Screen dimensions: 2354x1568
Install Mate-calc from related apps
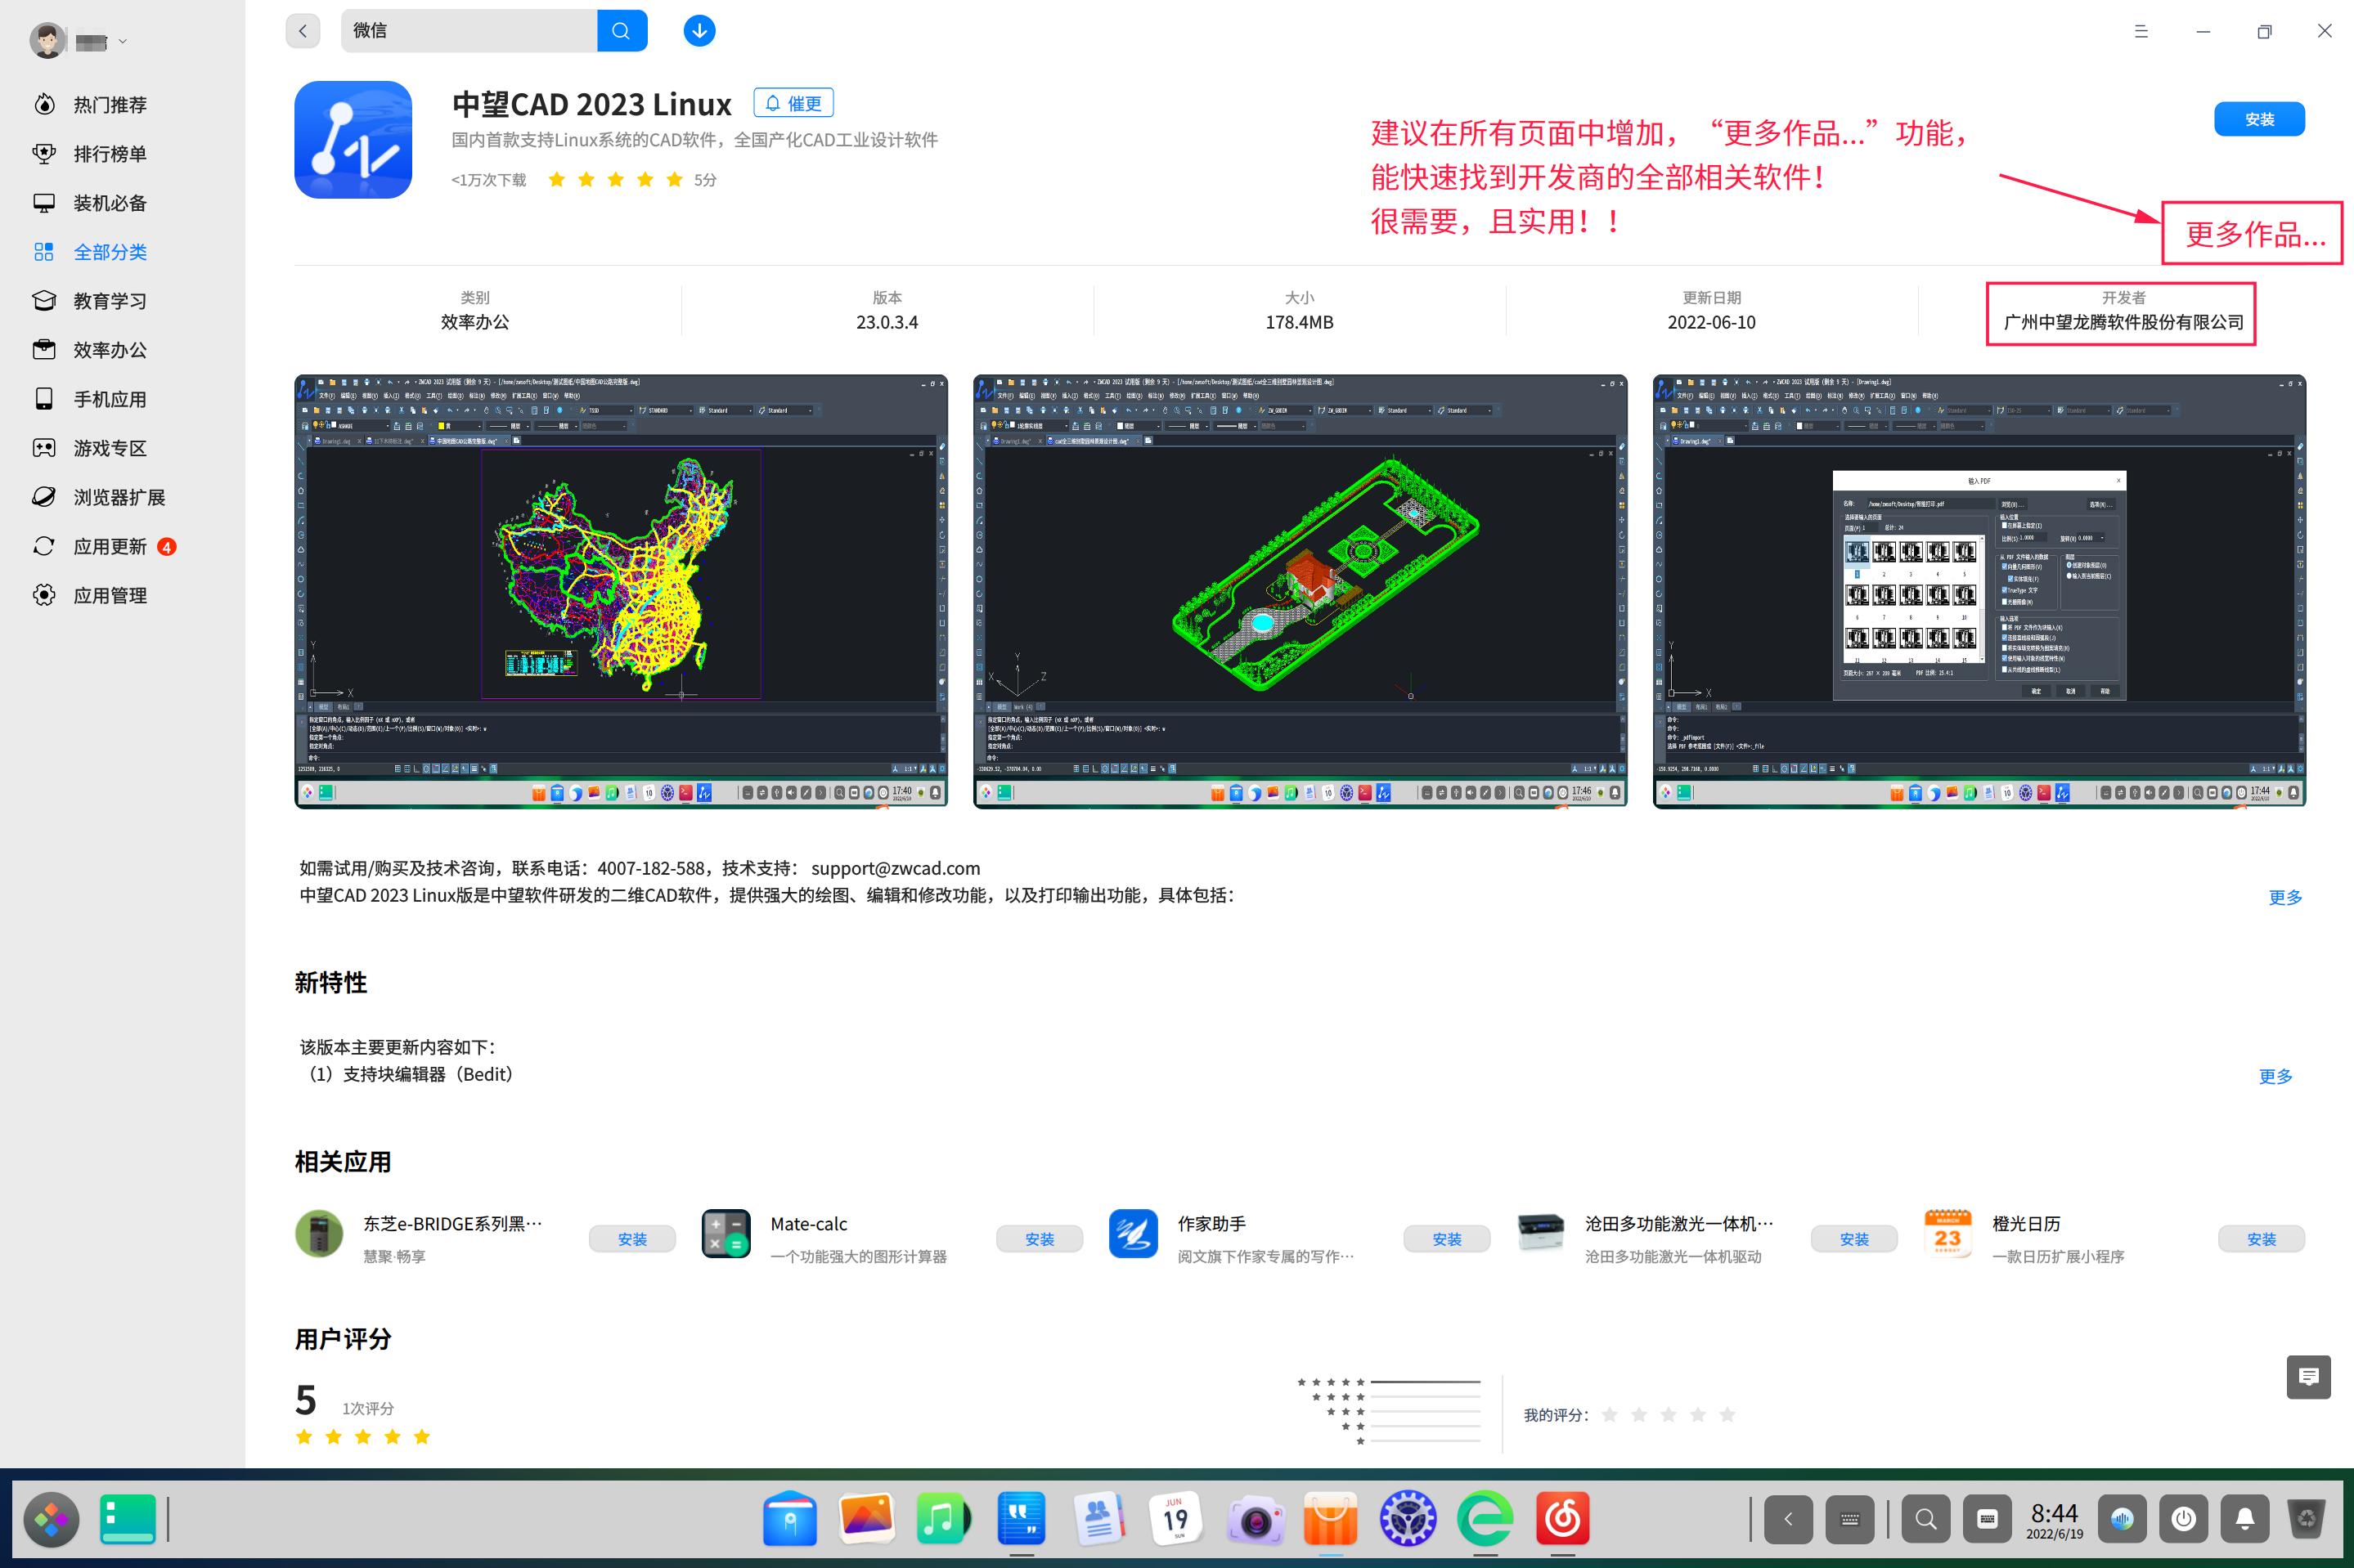pyautogui.click(x=1040, y=1238)
